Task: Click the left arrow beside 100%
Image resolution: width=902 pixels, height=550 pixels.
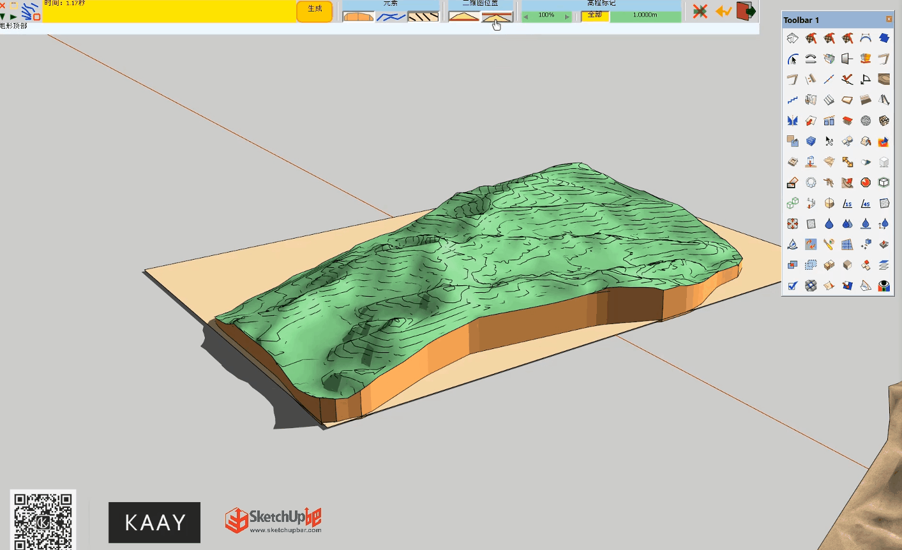Action: 526,17
